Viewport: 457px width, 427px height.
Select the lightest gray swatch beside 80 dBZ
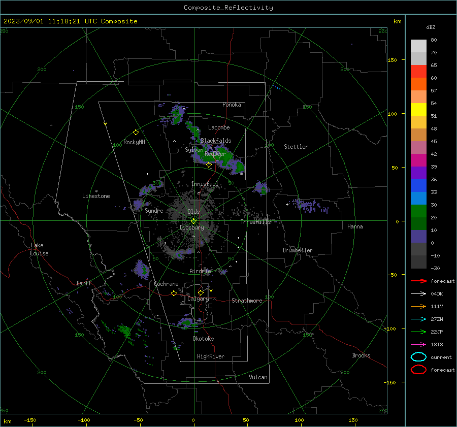click(418, 46)
